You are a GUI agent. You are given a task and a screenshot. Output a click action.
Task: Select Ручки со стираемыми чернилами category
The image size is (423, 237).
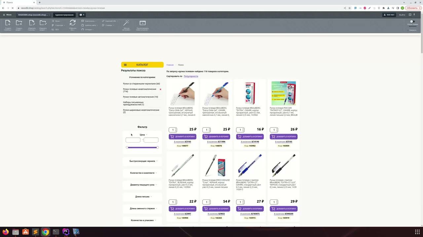tap(141, 84)
